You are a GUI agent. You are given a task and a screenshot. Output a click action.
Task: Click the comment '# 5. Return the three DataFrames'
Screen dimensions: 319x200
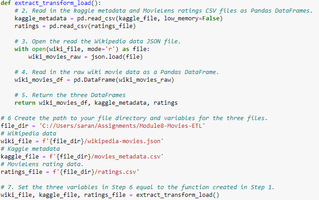point(70,95)
